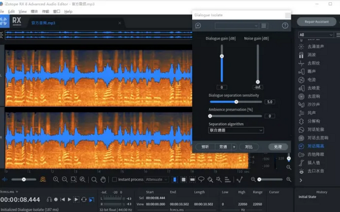340x212 pixels.
Task: Open the time format h:m:s.ms dropdown
Action: click(9, 192)
